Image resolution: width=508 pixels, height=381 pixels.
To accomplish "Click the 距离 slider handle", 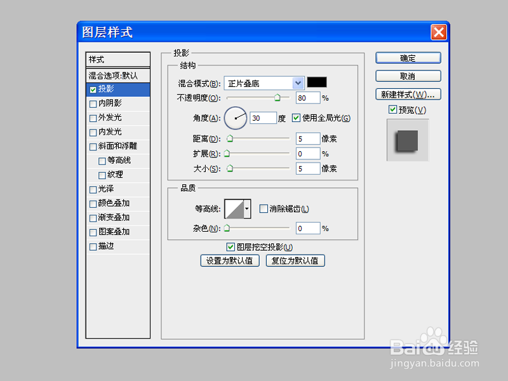I will tap(230, 138).
